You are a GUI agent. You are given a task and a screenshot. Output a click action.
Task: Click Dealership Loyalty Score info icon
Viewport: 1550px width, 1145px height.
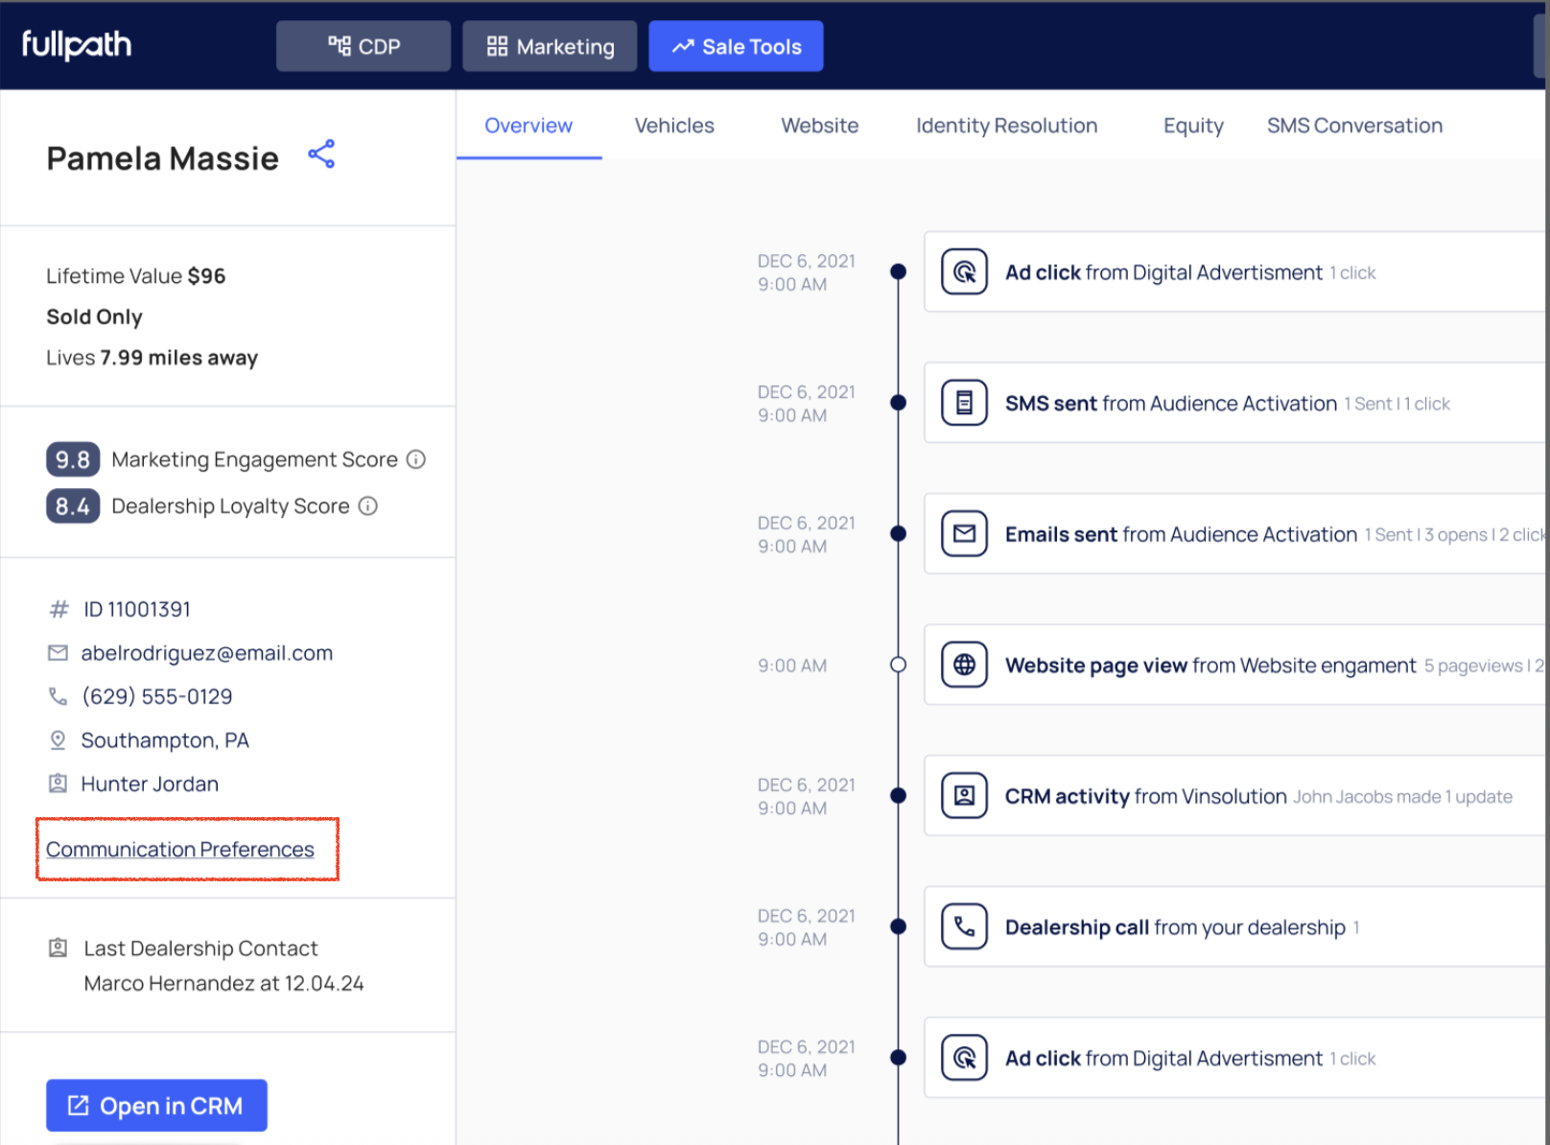click(x=368, y=505)
